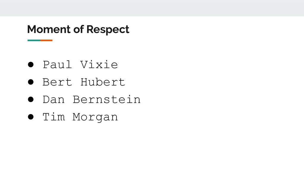304x171 pixels.
Task: Place cursor on the word "Bert"
Action: tap(57, 82)
